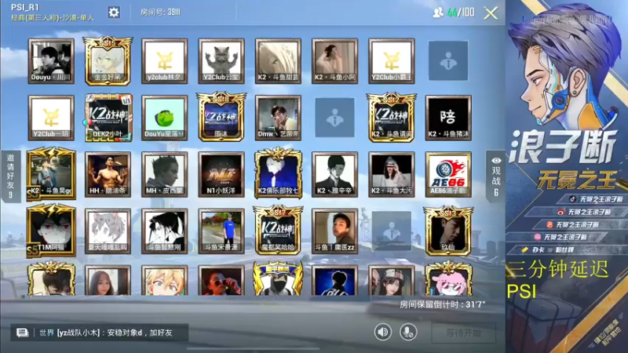Select player Y2Club一玥

point(51,118)
